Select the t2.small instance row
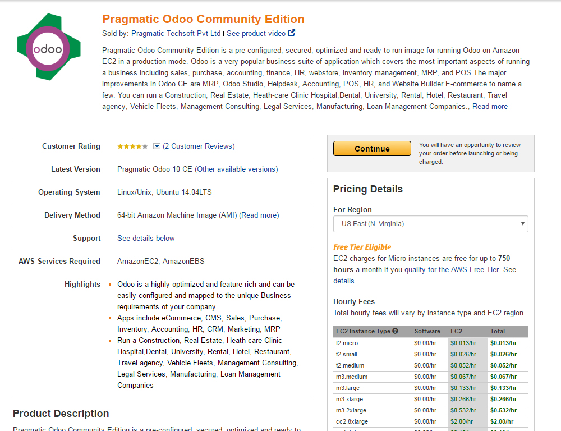Screen dimensions: 561x431 point(431,354)
